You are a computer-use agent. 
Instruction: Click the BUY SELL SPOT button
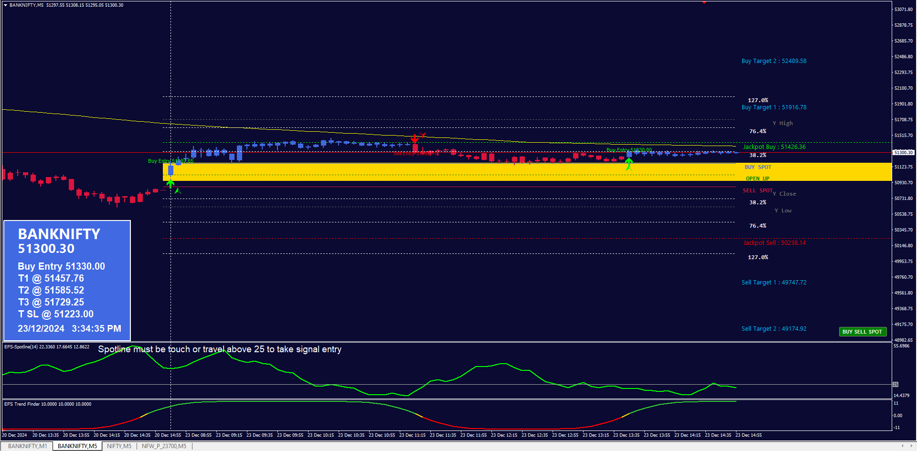pyautogui.click(x=863, y=332)
